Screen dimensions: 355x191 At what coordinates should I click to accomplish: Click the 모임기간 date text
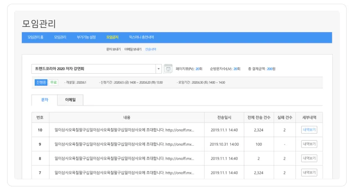point(201,83)
